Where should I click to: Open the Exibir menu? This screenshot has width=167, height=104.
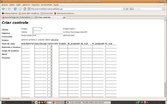(19, 5)
